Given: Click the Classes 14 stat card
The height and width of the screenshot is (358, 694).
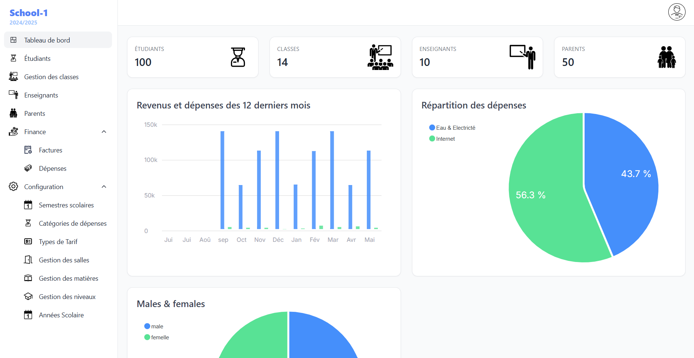Looking at the screenshot, I should coord(335,57).
